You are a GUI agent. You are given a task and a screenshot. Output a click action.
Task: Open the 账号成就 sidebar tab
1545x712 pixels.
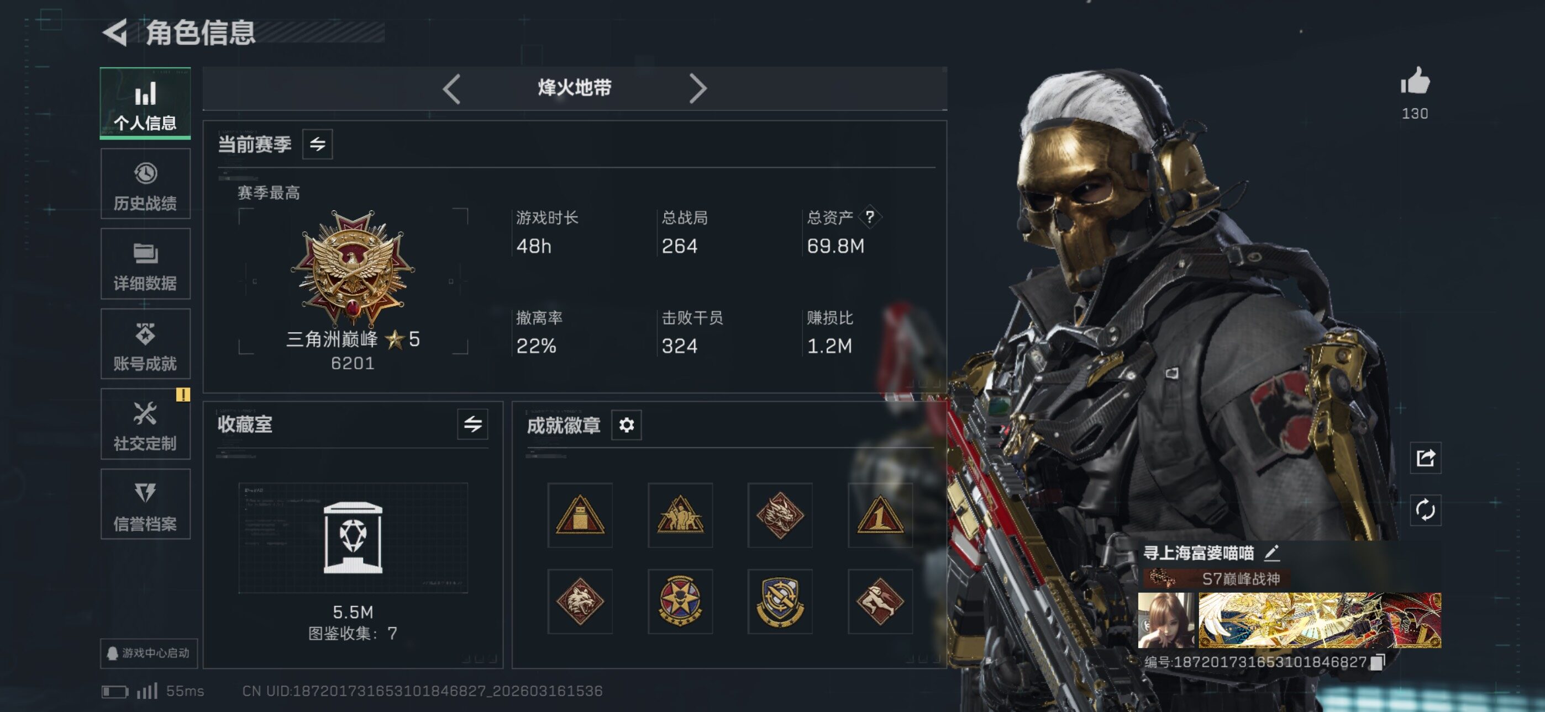coord(145,344)
